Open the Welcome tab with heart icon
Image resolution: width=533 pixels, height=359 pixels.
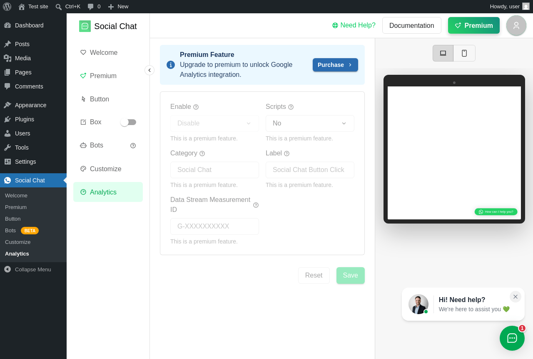click(108, 52)
